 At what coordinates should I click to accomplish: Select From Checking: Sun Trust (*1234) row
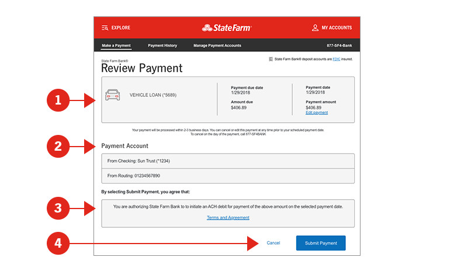click(x=228, y=161)
